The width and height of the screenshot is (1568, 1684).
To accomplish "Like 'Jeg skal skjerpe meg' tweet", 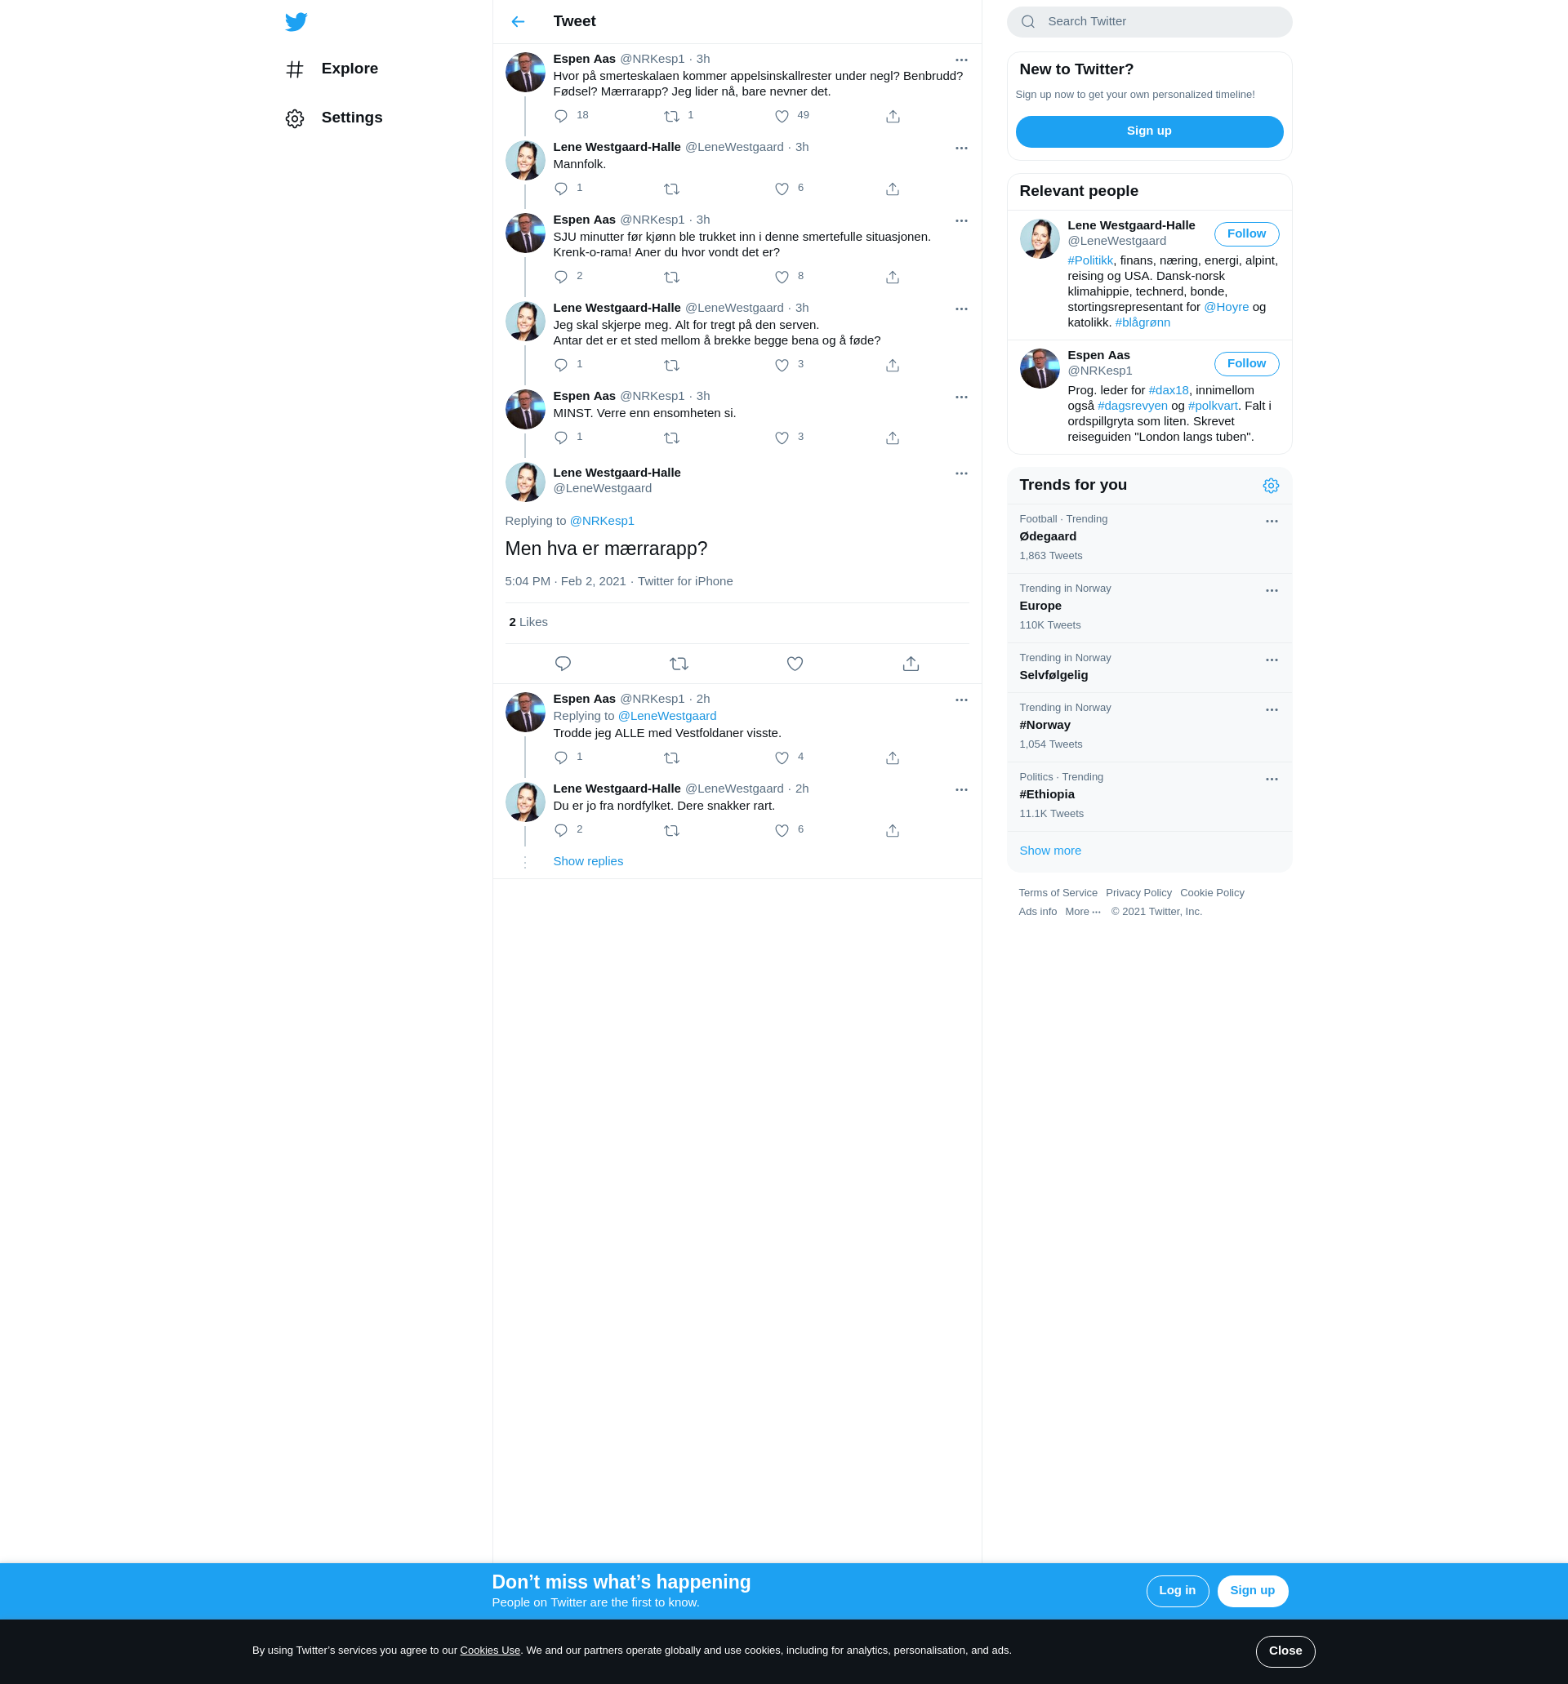I will pos(782,365).
